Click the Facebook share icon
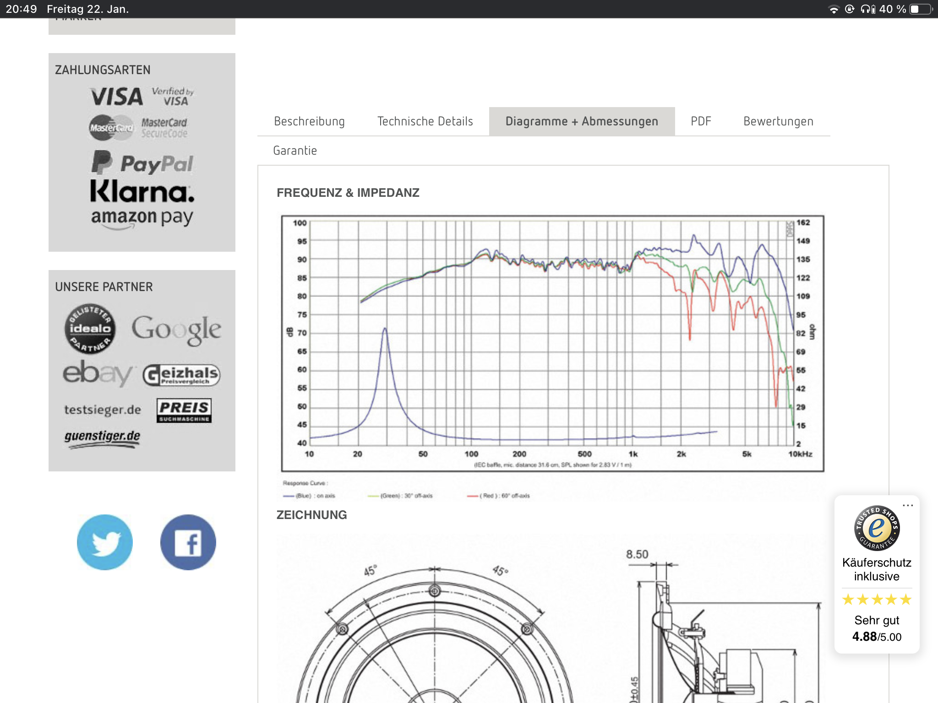 coord(188,542)
